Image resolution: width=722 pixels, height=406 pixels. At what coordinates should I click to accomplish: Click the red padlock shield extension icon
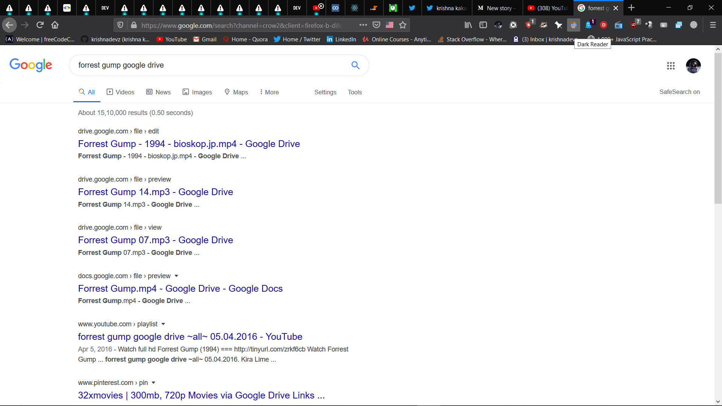tap(529, 24)
